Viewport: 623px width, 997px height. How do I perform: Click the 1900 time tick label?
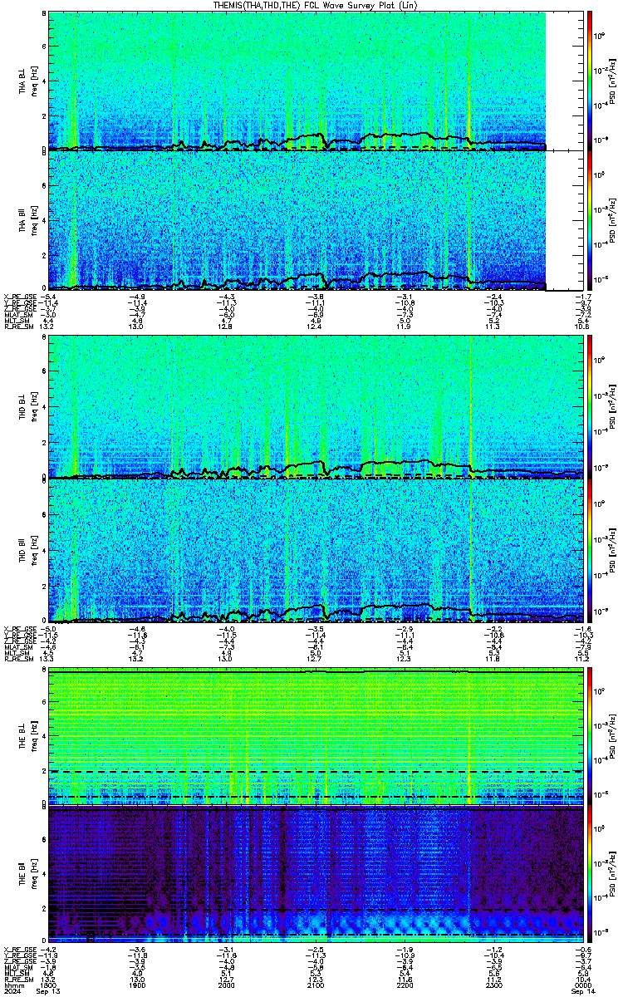[138, 985]
